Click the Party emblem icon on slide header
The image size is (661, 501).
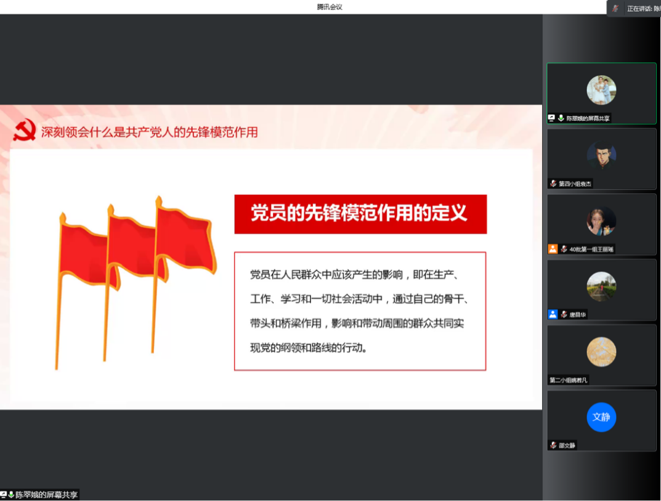point(25,131)
